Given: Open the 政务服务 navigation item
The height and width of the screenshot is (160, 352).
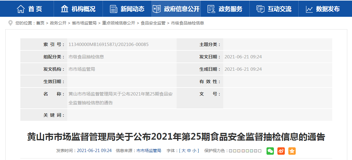Looking at the screenshot, I should point(225,9).
